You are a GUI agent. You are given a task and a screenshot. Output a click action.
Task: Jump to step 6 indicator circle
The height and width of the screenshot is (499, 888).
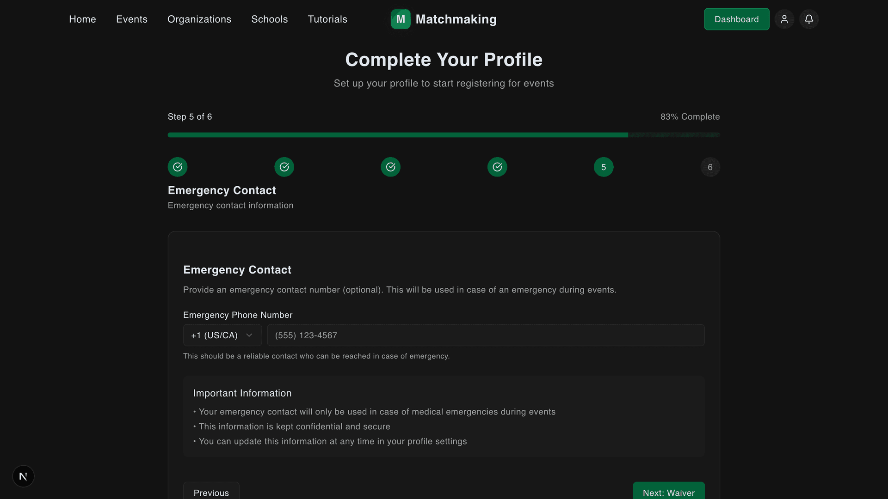click(x=710, y=167)
